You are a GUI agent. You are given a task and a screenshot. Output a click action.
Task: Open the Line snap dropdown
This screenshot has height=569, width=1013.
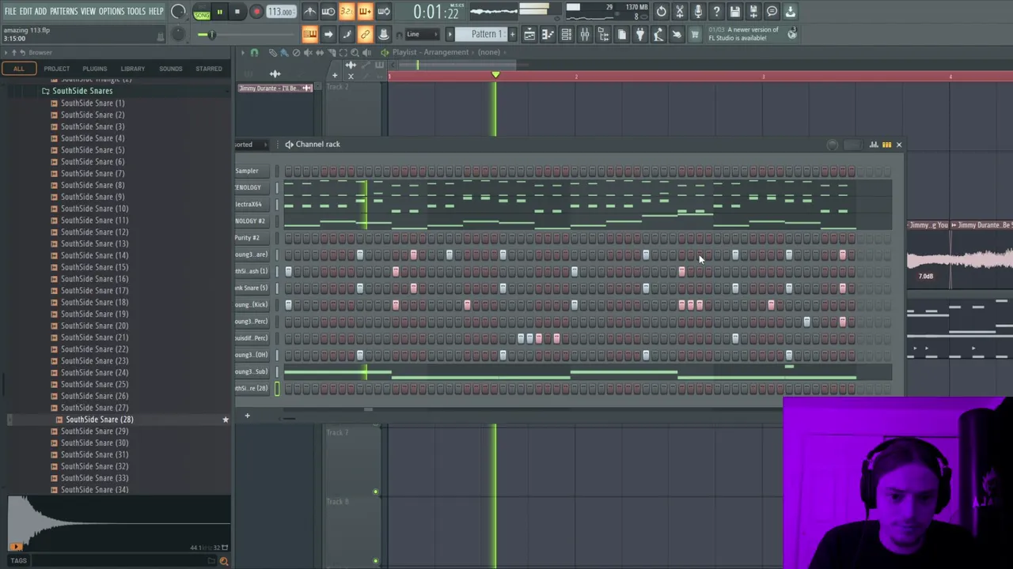423,34
